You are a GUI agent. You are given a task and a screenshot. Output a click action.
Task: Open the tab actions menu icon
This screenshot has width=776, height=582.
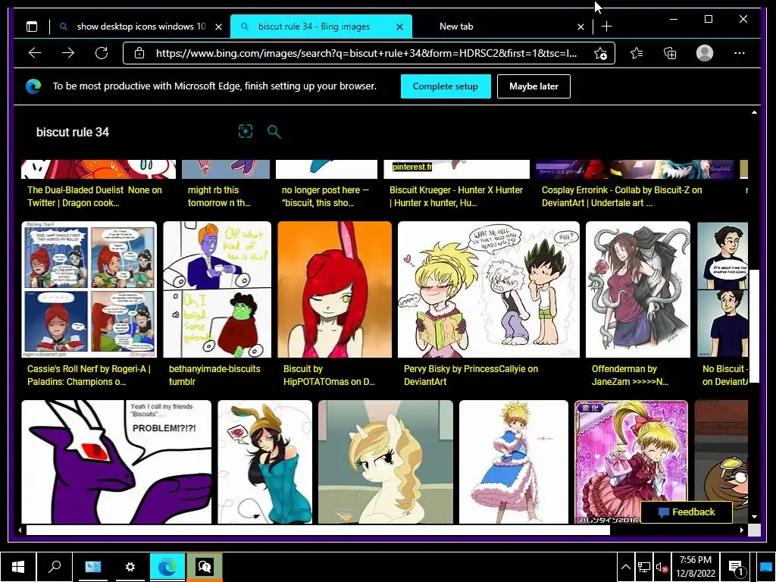pos(32,27)
